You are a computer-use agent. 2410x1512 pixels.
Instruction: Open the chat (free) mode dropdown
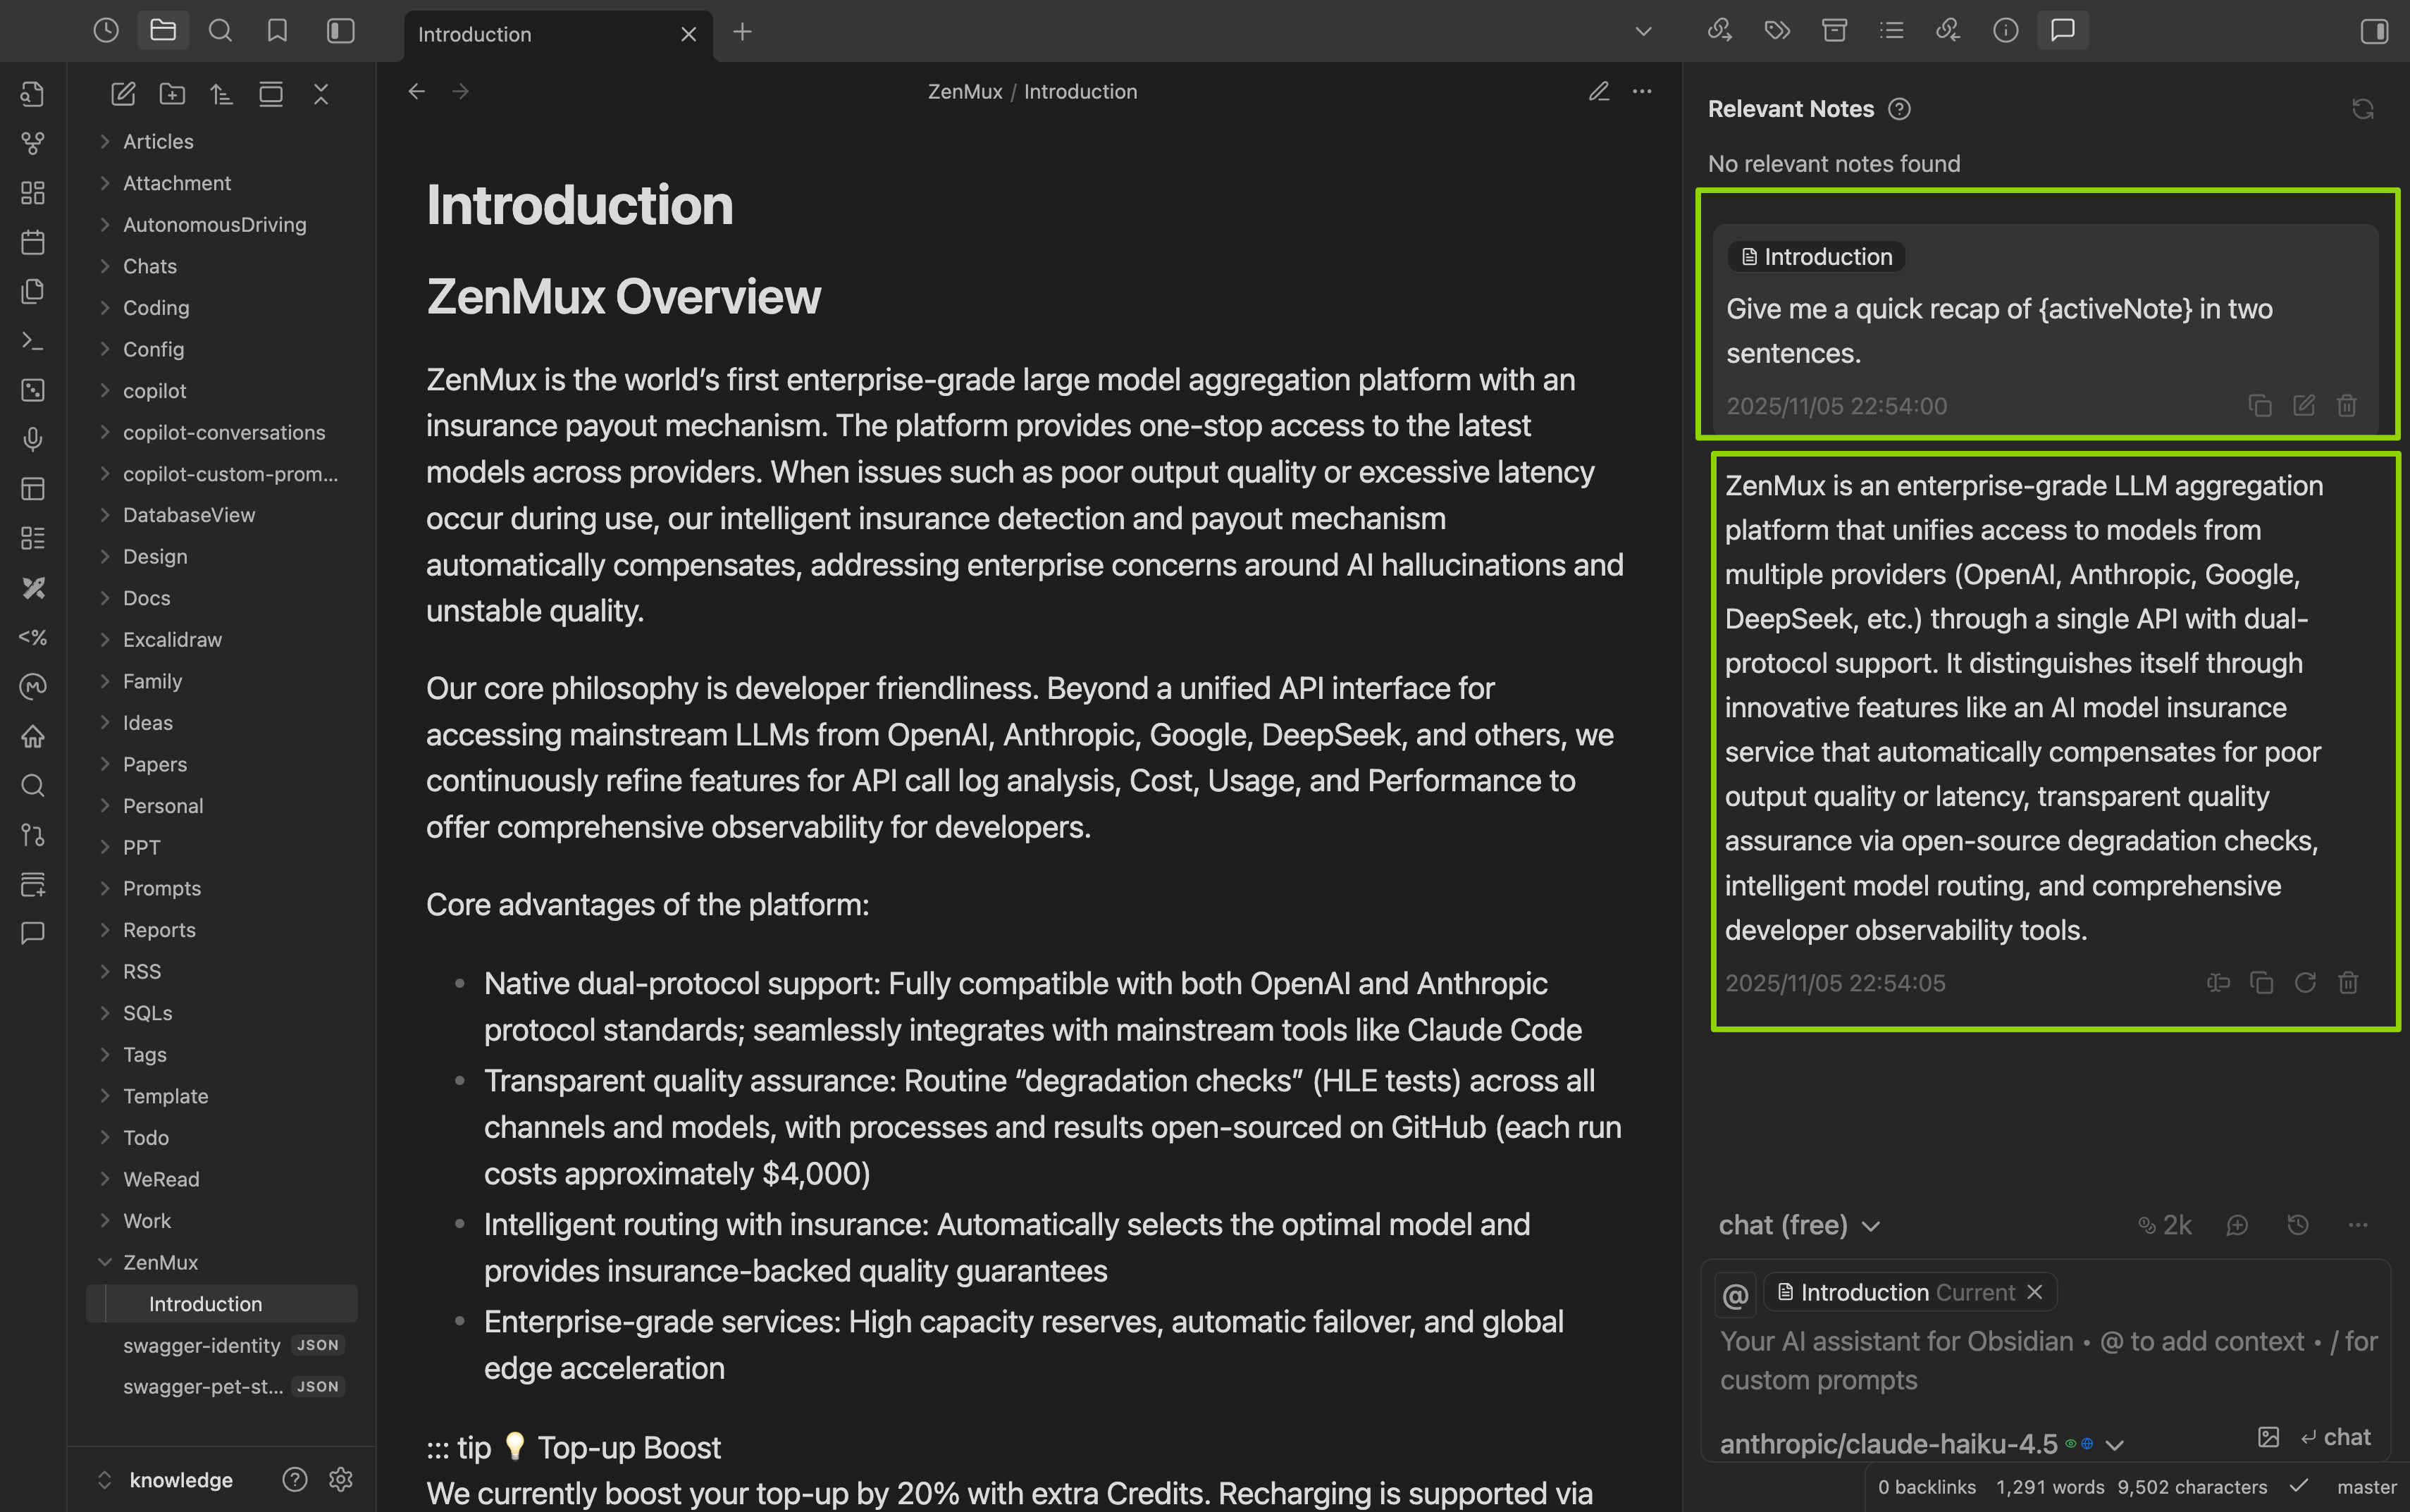click(x=1799, y=1225)
